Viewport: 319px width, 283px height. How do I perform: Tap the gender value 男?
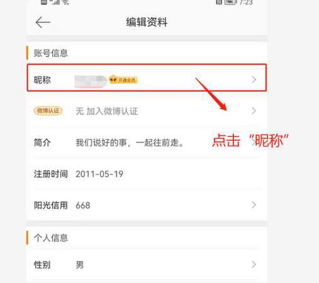80,265
